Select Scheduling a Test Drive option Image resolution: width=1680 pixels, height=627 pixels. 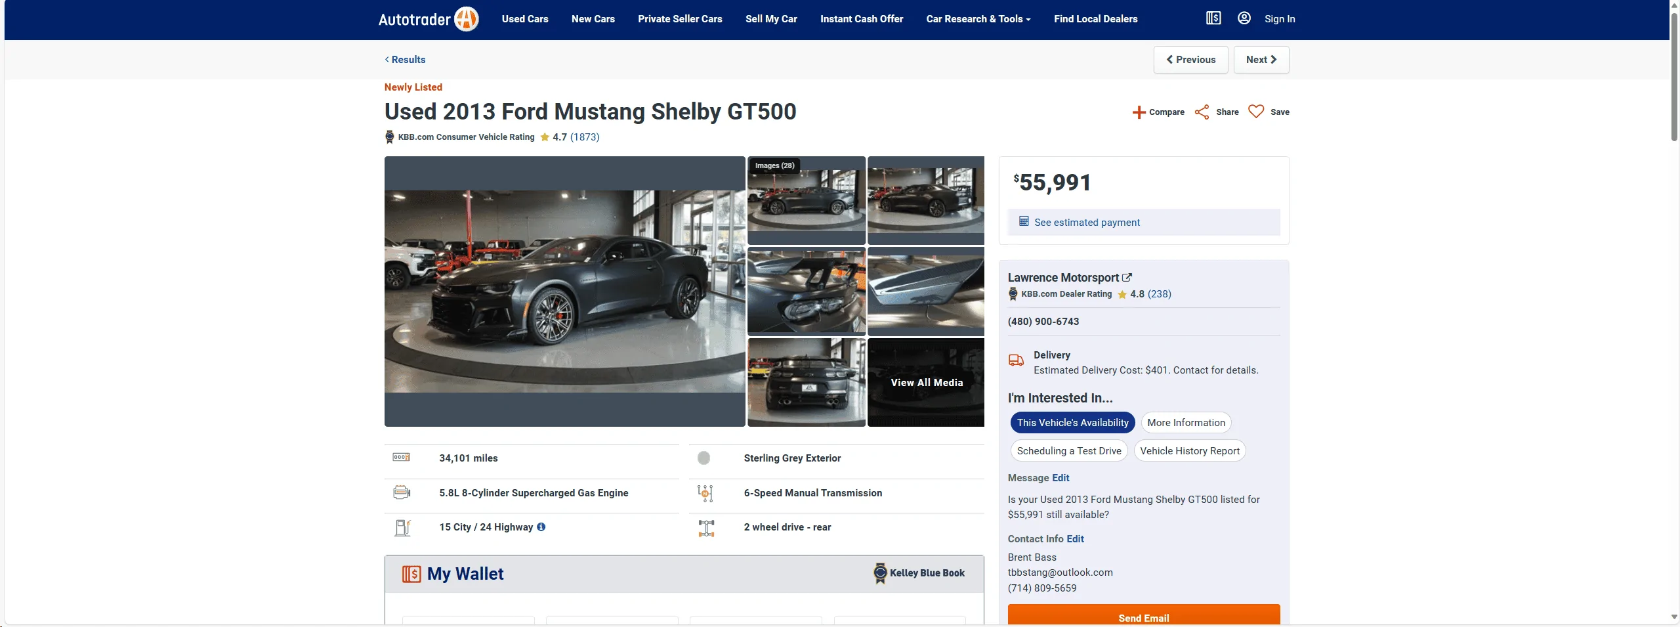pos(1069,451)
